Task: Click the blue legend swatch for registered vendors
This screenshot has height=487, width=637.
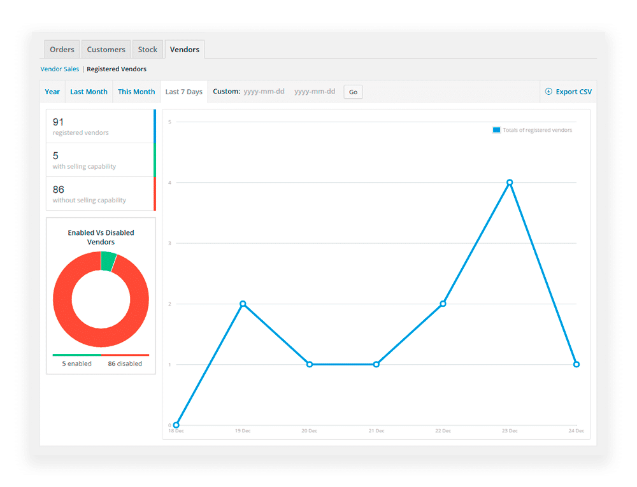Action: [496, 130]
